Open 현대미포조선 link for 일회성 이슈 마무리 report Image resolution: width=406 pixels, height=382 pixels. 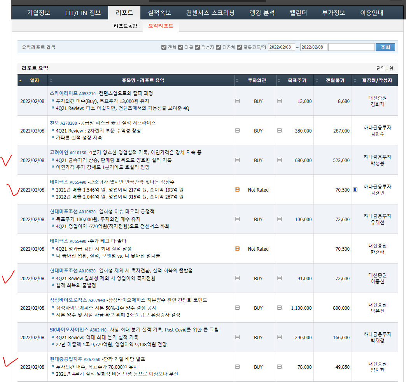(x=72, y=211)
